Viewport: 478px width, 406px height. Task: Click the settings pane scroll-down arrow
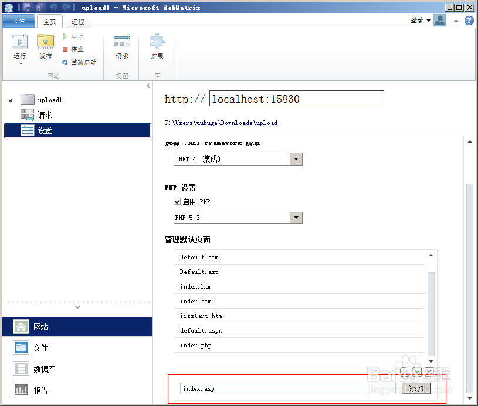[x=470, y=398]
